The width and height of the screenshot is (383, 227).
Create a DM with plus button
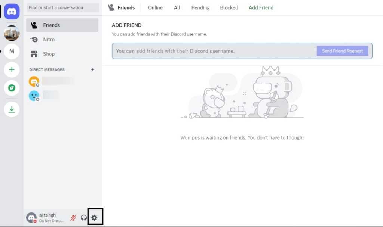pyautogui.click(x=93, y=70)
